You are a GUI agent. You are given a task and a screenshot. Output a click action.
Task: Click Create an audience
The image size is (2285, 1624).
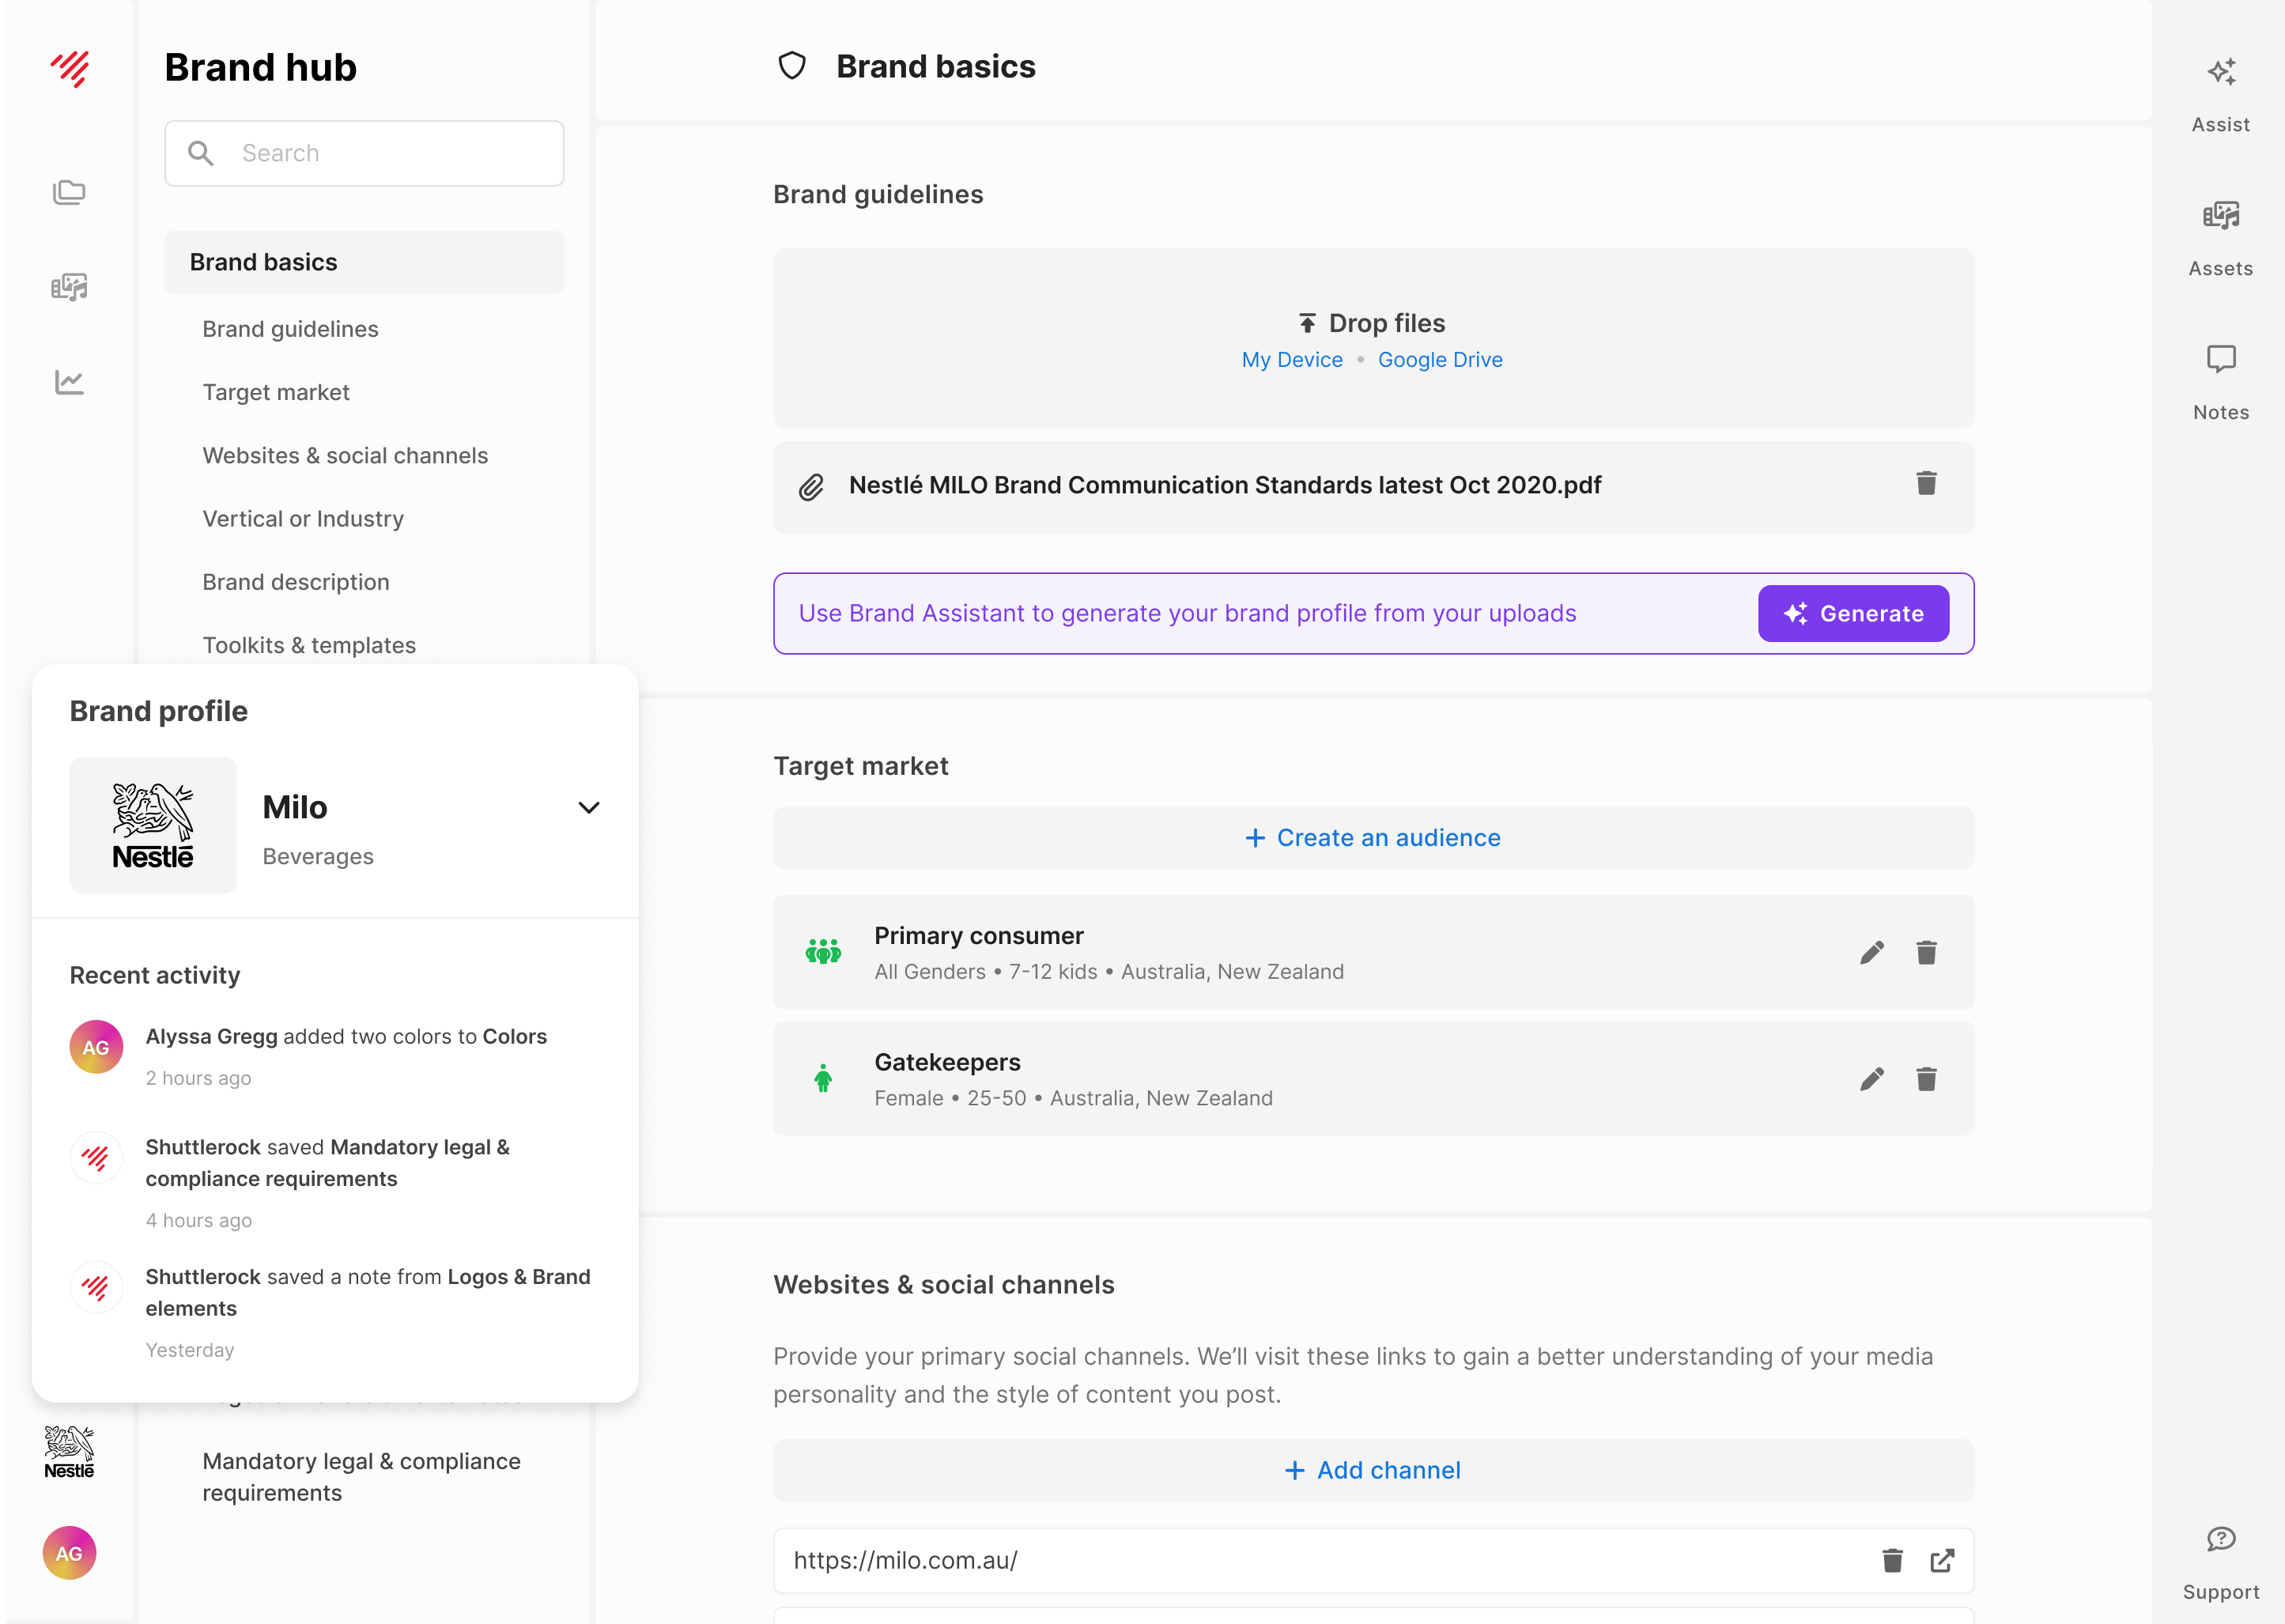coord(1373,838)
